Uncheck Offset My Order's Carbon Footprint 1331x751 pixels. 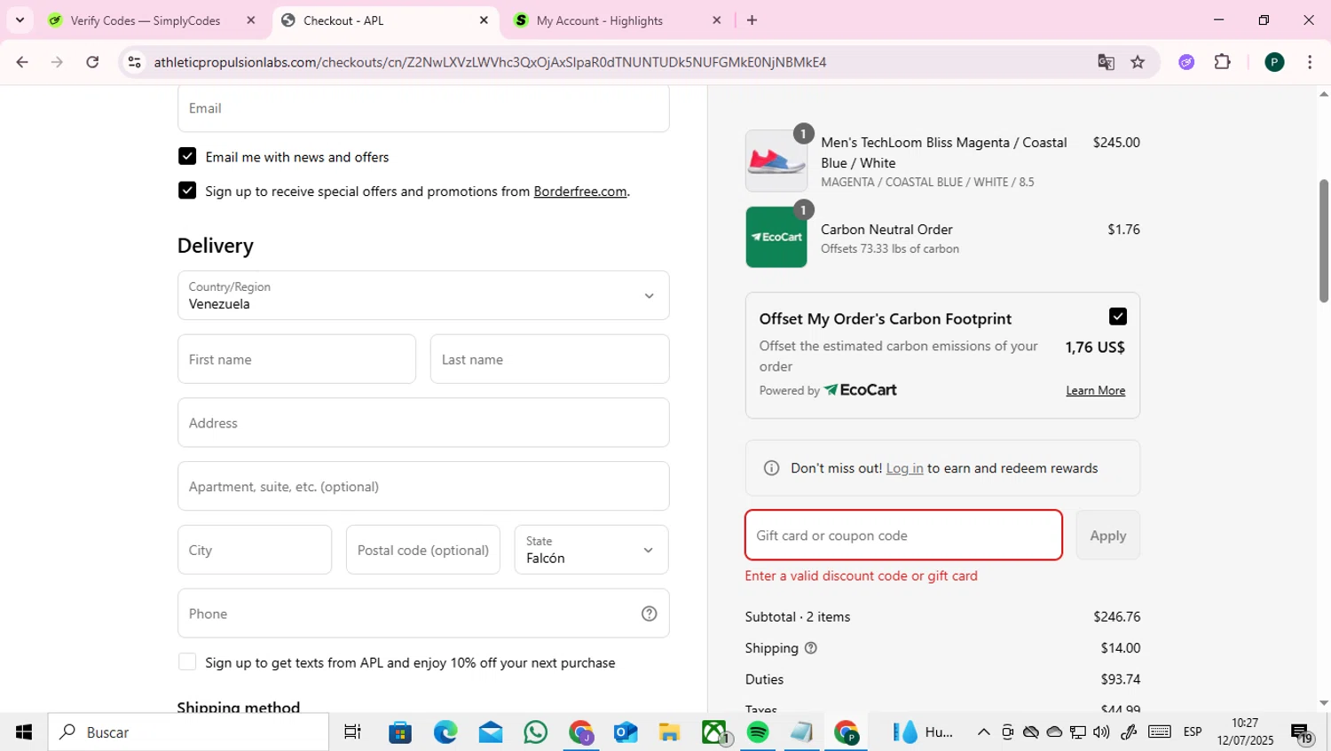point(1118,317)
